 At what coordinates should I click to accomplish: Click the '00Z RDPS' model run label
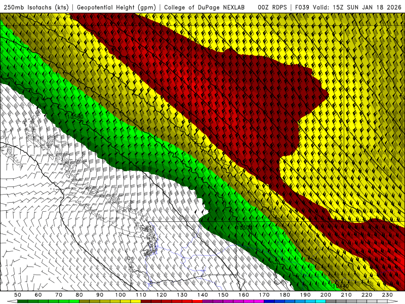272,8
